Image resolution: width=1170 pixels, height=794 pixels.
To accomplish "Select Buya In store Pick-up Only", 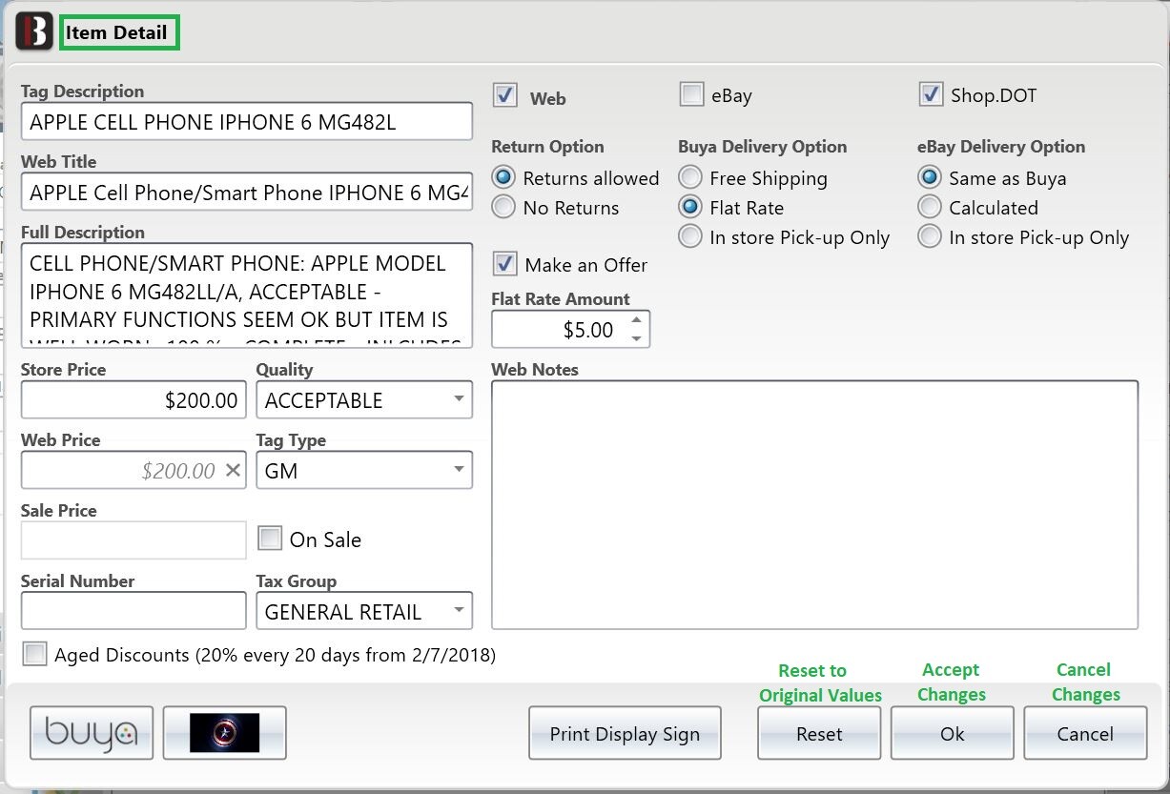I will click(690, 236).
